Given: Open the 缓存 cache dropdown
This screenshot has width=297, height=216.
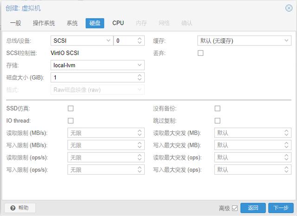Looking at the screenshot, I should pyautogui.click(x=244, y=40).
